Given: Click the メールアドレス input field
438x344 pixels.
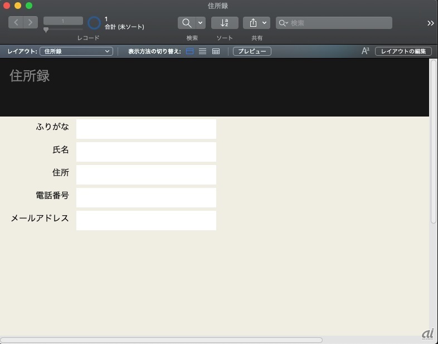Looking at the screenshot, I should 146,221.
